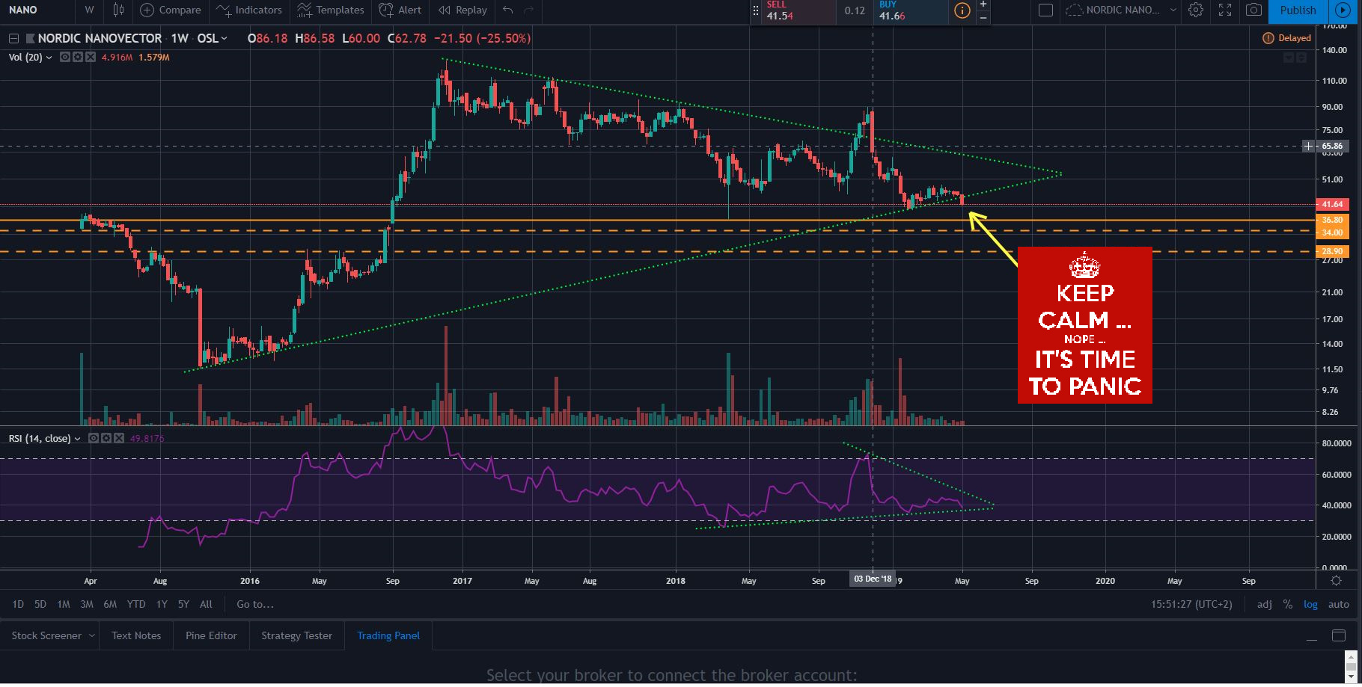Click the crosshair plus on price scale

1308,147
